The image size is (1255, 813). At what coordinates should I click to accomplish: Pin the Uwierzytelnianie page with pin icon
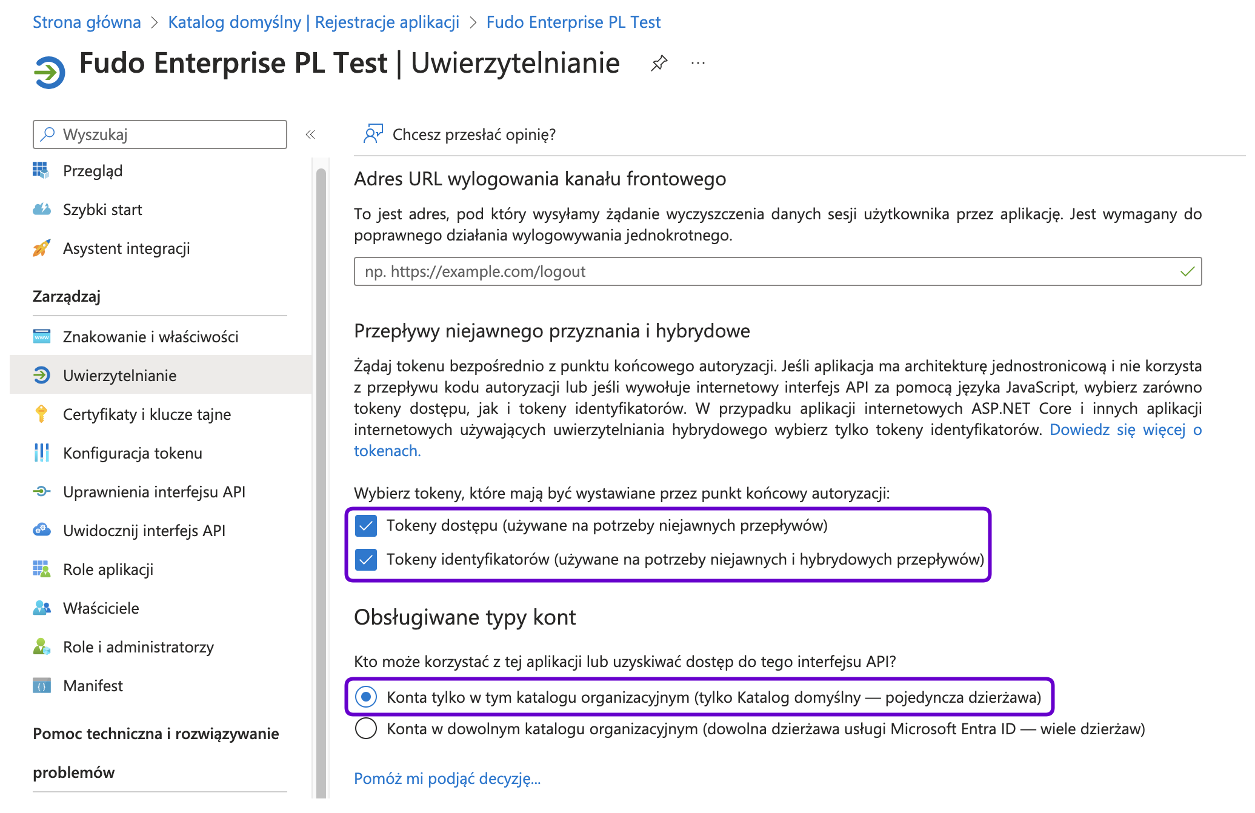(x=659, y=63)
